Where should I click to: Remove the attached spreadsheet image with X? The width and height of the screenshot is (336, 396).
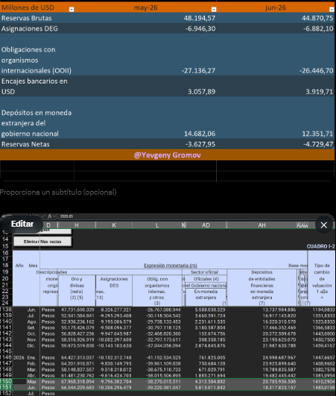(x=324, y=224)
